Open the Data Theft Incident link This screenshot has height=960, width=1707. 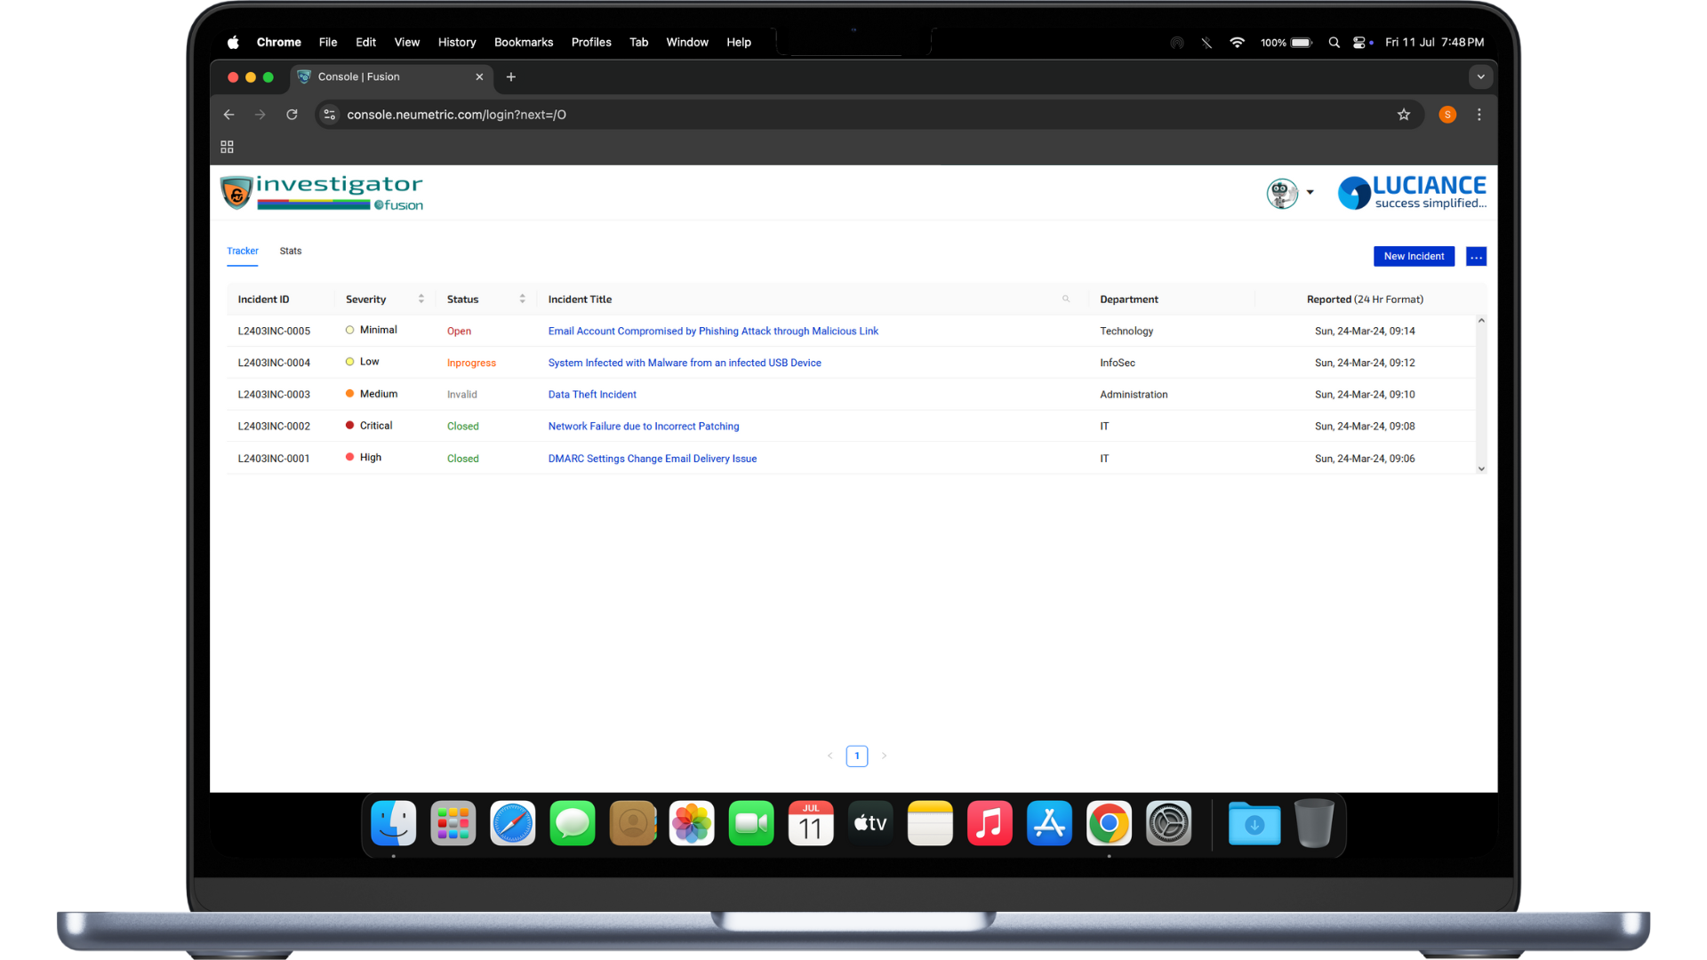coord(592,395)
